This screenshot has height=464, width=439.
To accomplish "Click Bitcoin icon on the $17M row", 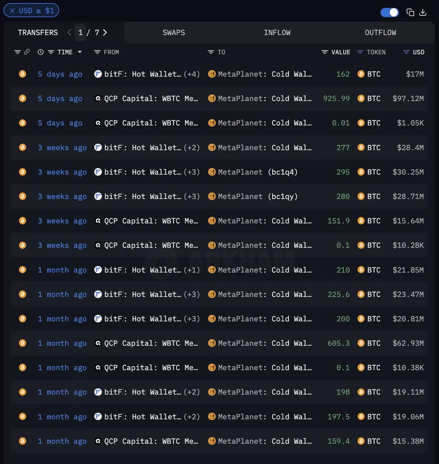I will click(22, 74).
